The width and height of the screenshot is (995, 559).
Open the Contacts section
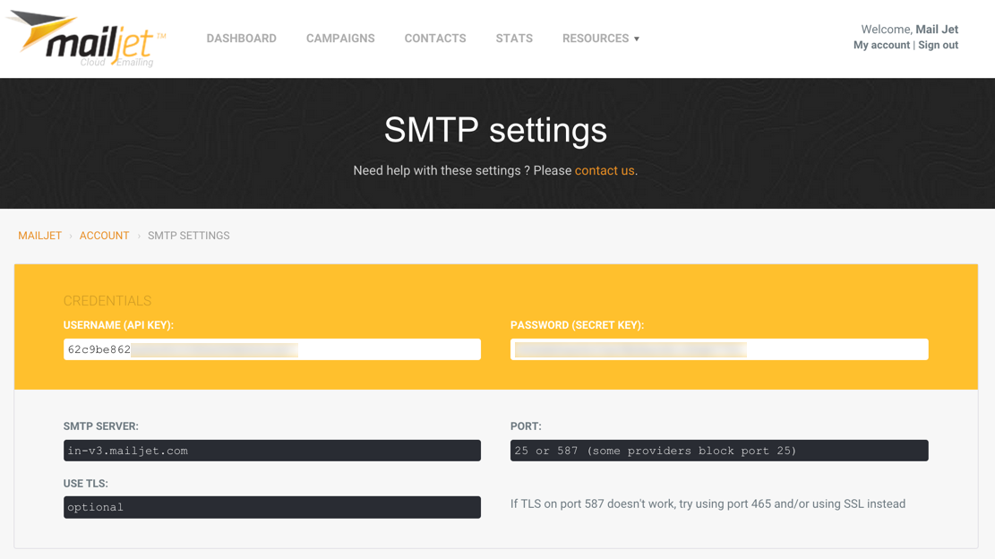[435, 39]
